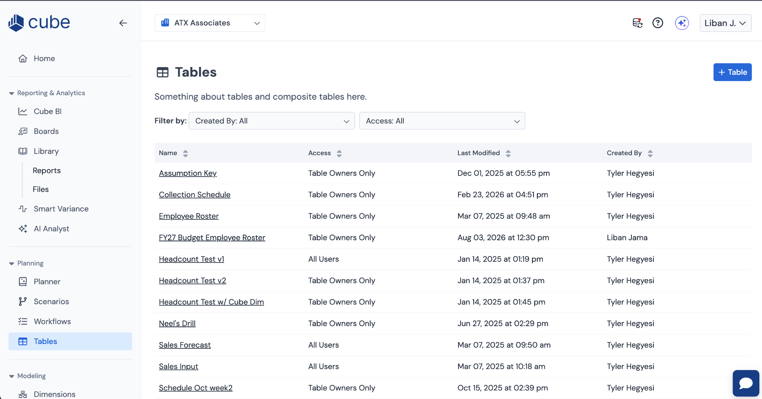Screen dimensions: 762x399
Task: Open Headcount Test w/ Cube Dim table
Action: [x=211, y=302]
